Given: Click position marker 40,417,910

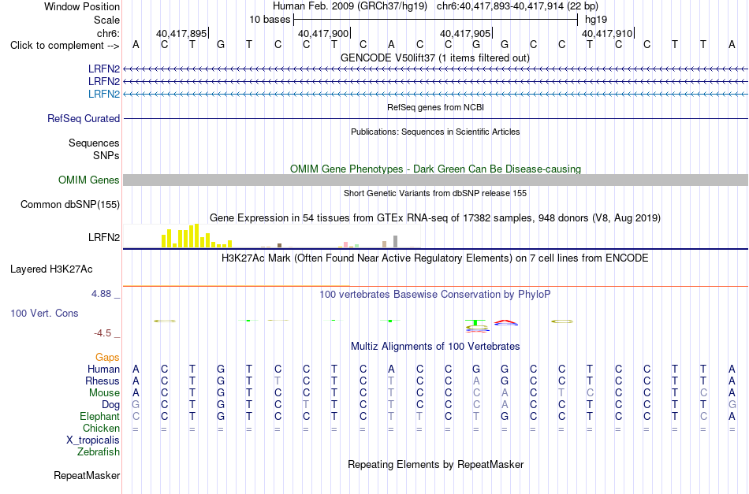Looking at the screenshot, I should [x=606, y=33].
